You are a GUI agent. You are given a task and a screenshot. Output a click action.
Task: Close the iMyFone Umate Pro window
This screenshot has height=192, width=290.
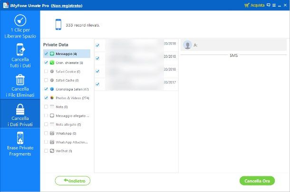(x=285, y=5)
